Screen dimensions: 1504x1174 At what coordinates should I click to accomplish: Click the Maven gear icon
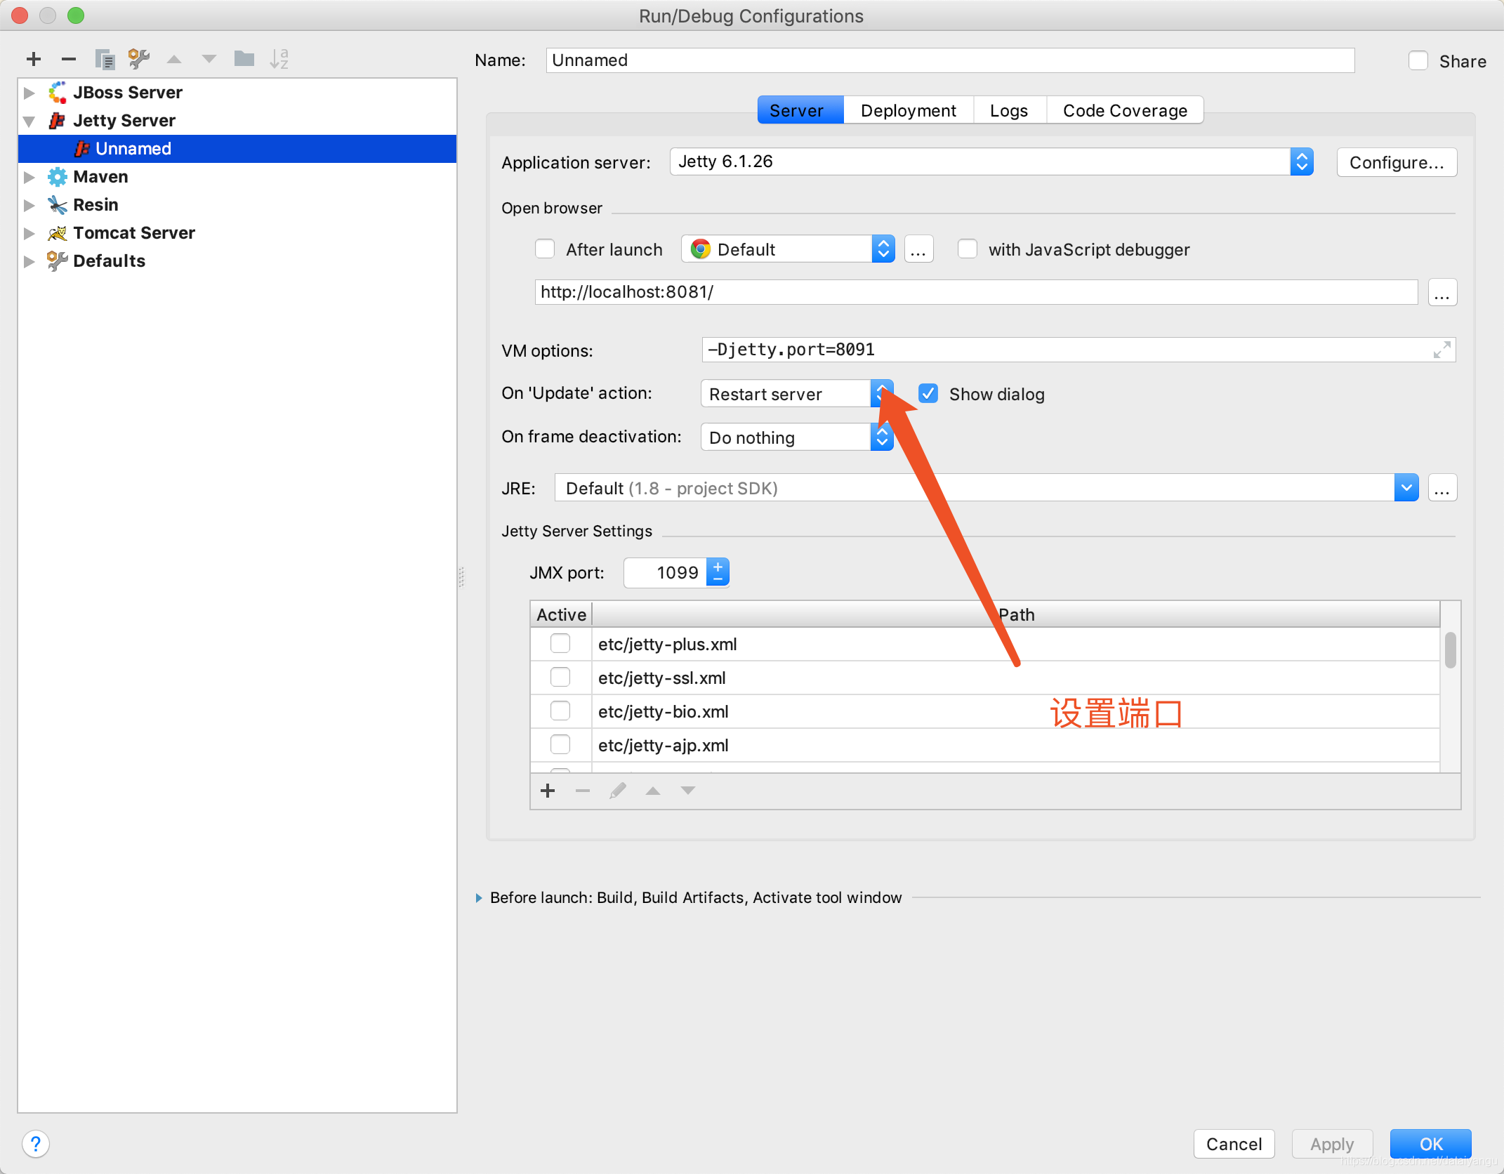point(58,177)
